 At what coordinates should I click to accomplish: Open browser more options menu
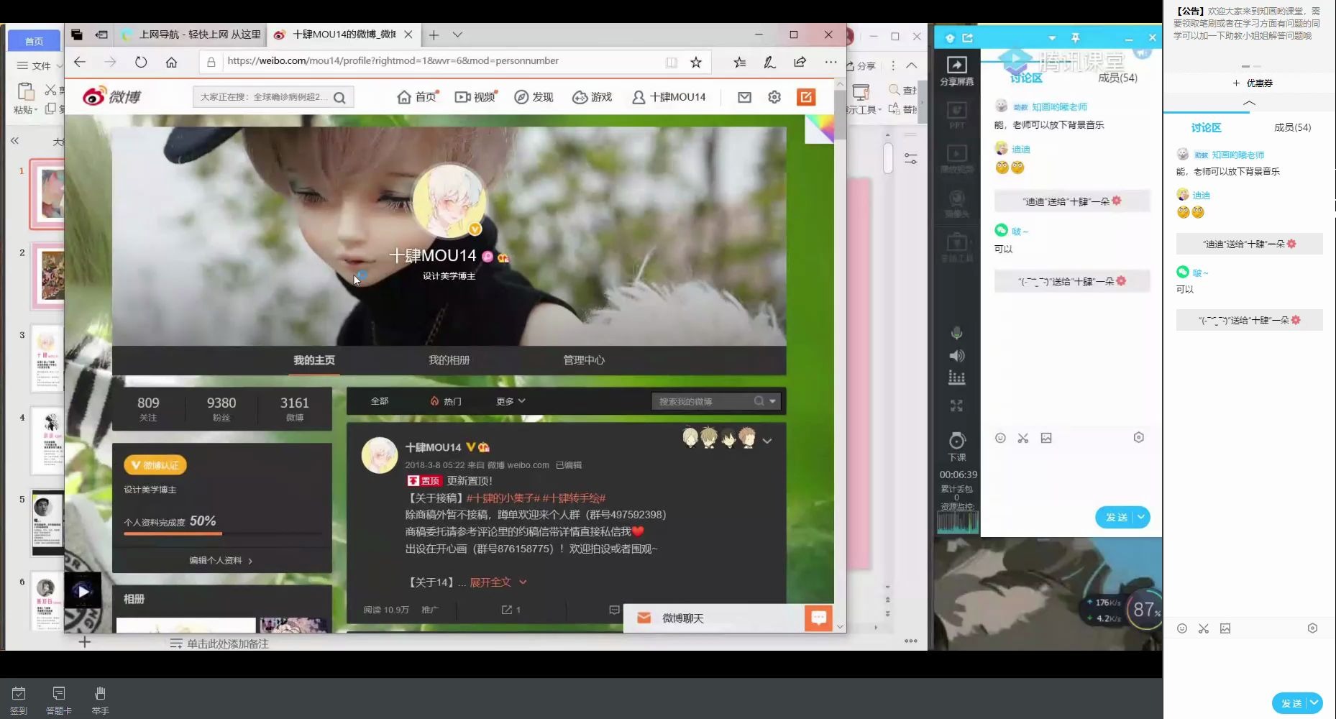tap(831, 63)
